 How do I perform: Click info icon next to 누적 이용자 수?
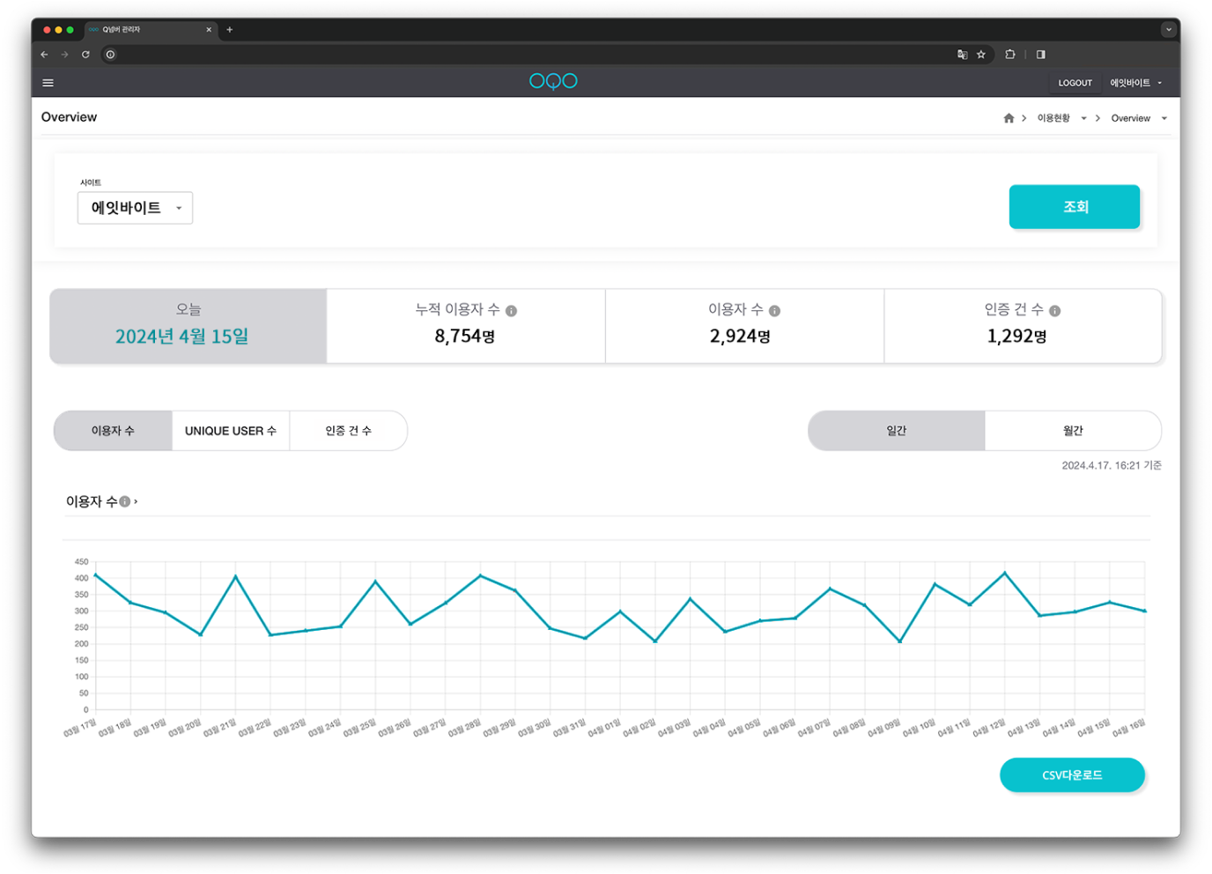(x=511, y=311)
